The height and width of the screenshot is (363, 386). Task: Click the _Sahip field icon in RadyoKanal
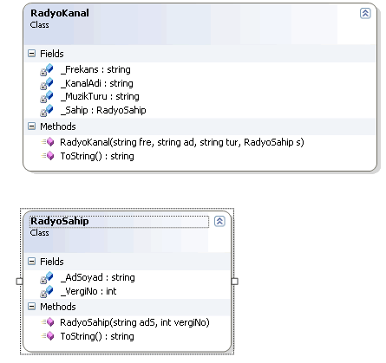(x=47, y=110)
